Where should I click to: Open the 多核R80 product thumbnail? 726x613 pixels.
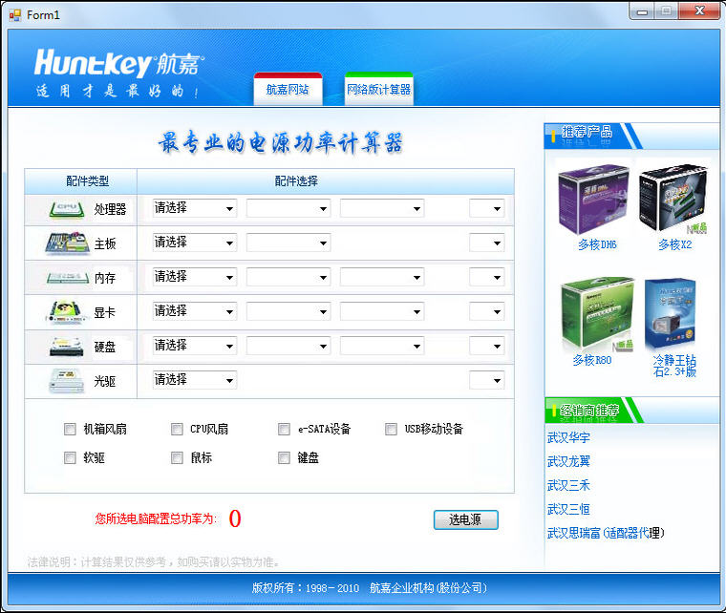click(597, 314)
